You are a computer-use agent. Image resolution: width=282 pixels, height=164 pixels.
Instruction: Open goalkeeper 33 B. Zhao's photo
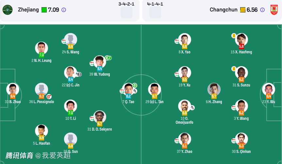(13, 89)
